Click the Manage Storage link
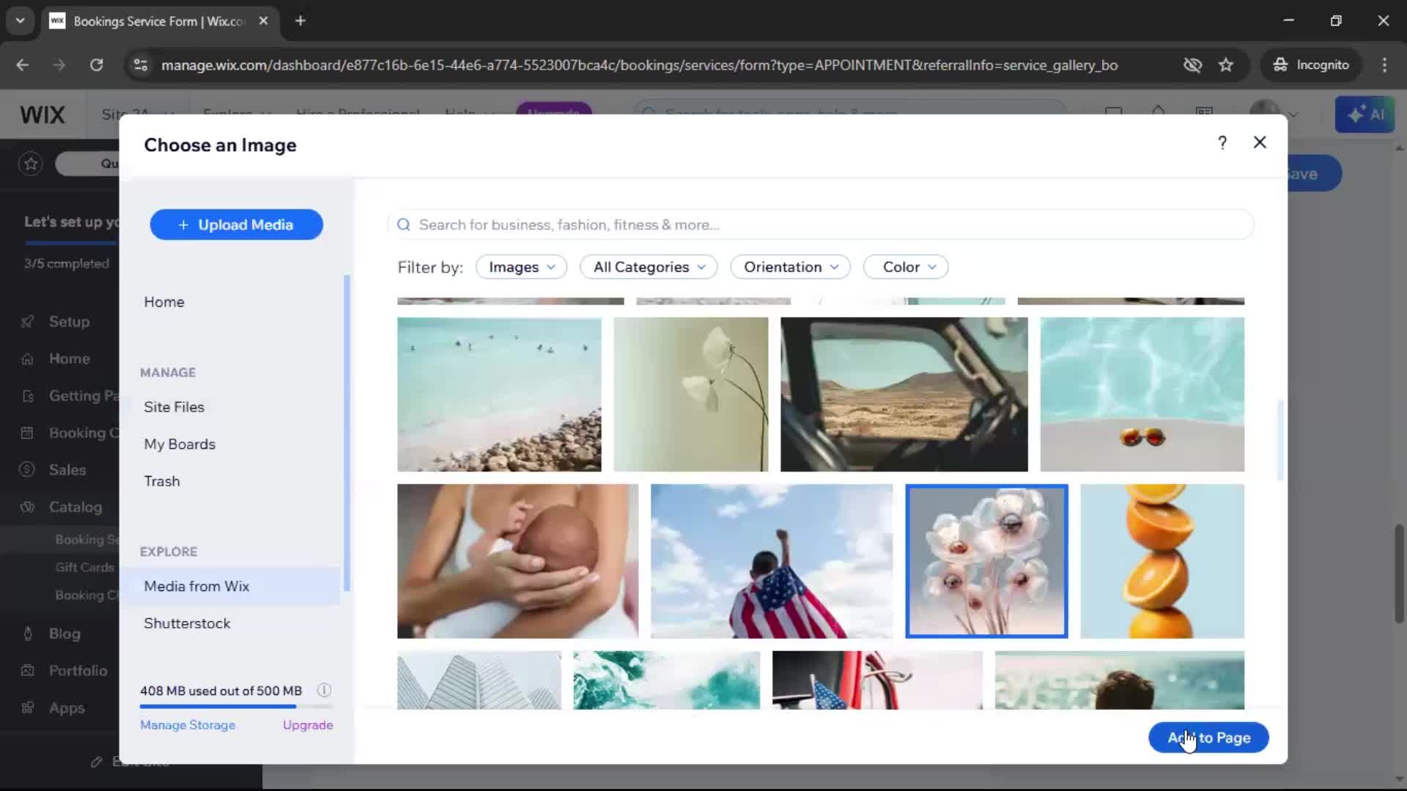Image resolution: width=1407 pixels, height=791 pixels. click(x=188, y=725)
